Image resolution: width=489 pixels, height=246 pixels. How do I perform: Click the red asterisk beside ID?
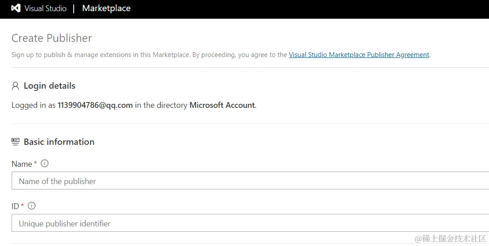coord(23,205)
